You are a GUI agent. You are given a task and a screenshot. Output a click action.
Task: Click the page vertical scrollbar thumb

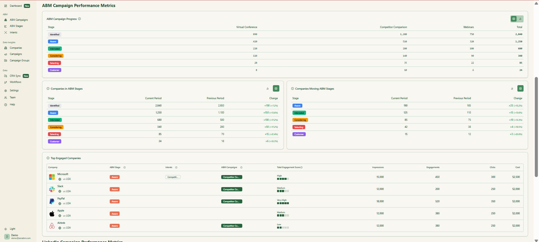[x=536, y=127]
